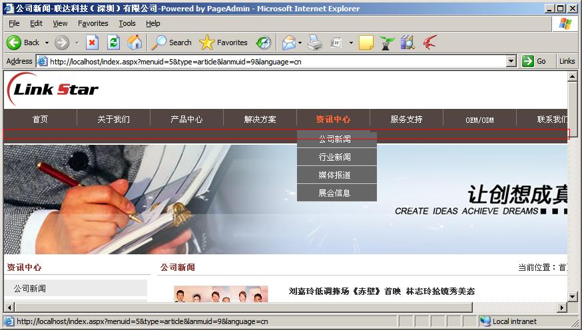Open Favorites star button in toolbar

223,42
